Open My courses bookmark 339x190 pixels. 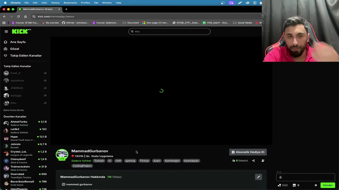[50, 23]
